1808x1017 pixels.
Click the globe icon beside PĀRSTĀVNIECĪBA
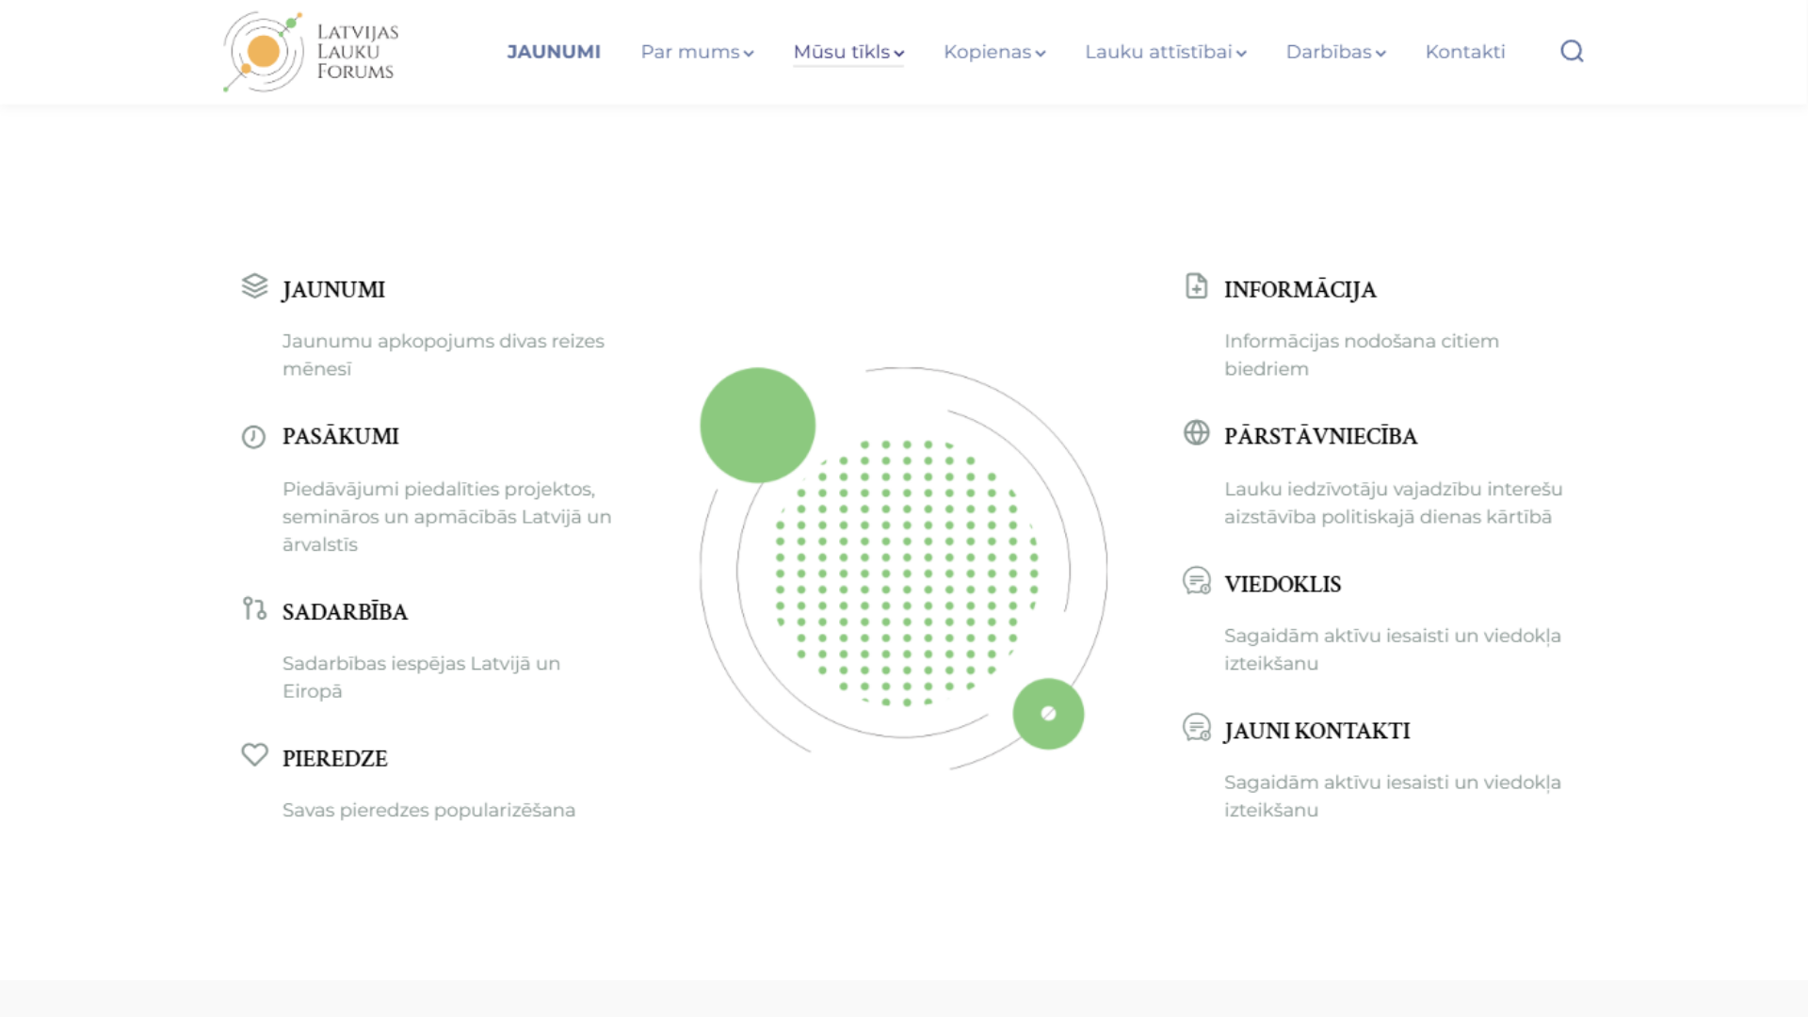tap(1196, 432)
